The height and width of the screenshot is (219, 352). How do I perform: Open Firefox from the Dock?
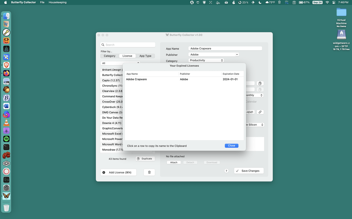6,73
